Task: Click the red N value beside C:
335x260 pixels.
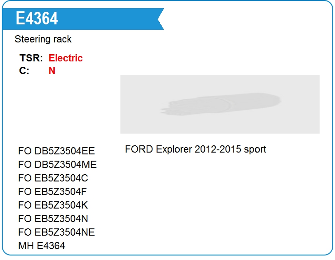Action: click(52, 70)
